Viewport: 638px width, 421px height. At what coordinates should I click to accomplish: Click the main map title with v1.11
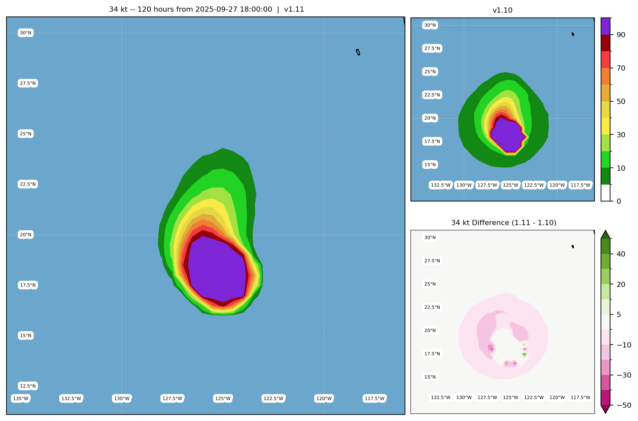(x=206, y=9)
